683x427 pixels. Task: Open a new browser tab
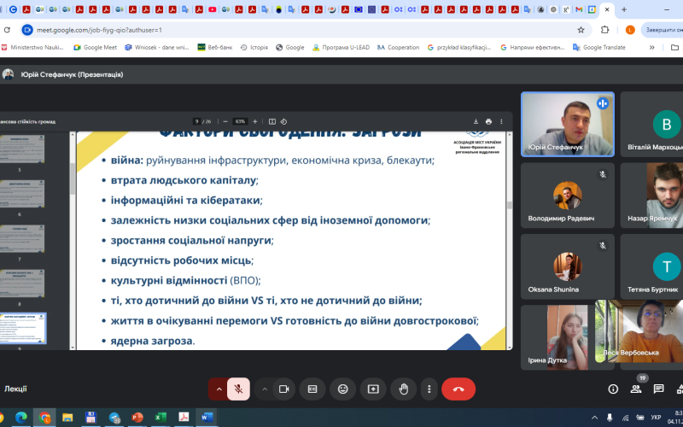coord(624,9)
